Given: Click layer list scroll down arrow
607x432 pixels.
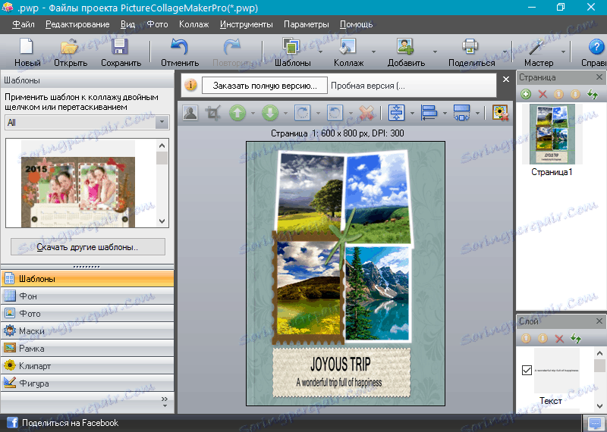Looking at the screenshot, I should click(x=599, y=406).
